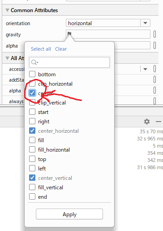Check the top gravity option
The height and width of the screenshot is (231, 163).
tap(32, 159)
